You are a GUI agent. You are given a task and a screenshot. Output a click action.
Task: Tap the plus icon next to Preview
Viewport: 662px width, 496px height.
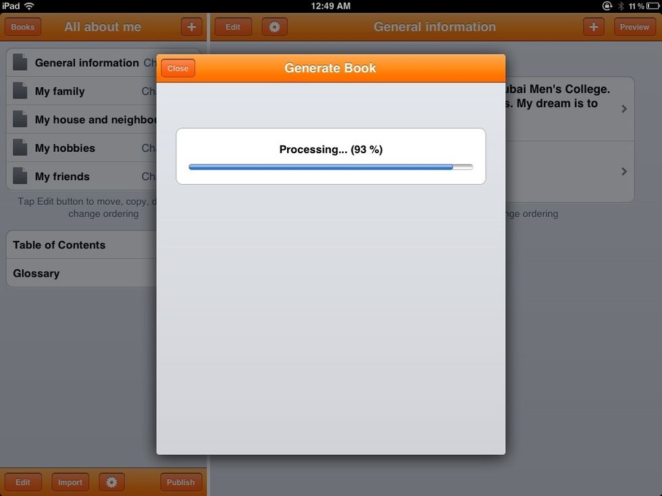pyautogui.click(x=593, y=26)
